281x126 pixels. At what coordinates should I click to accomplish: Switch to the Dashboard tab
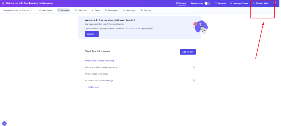46,10
